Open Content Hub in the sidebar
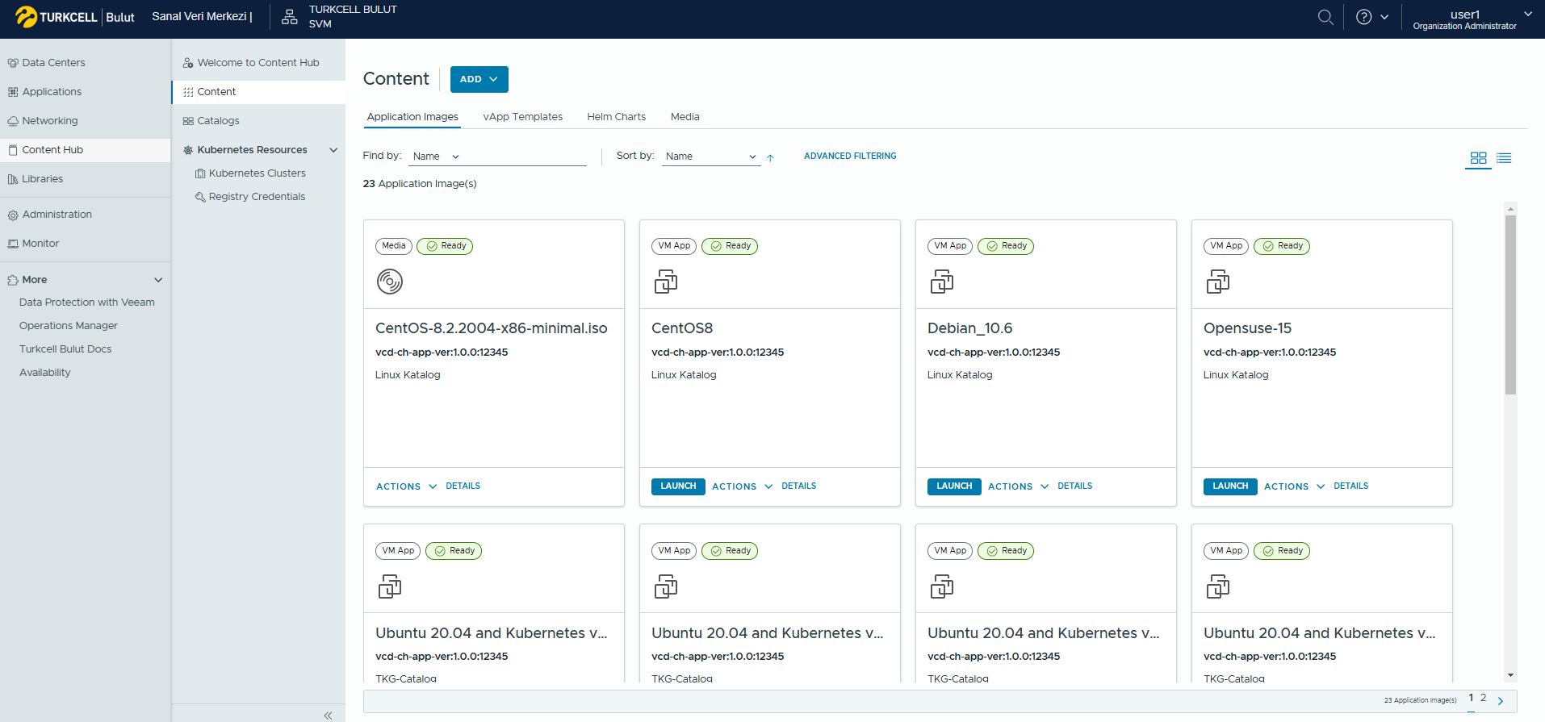 [86, 150]
